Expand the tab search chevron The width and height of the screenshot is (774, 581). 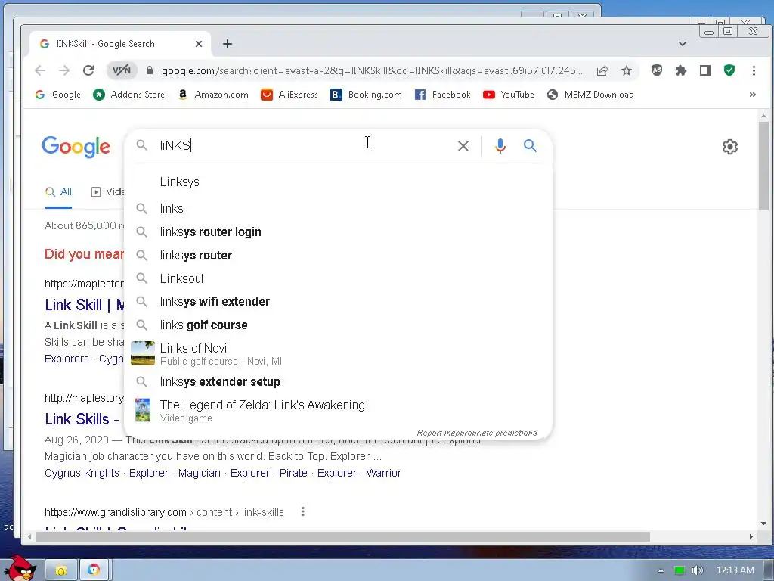point(683,44)
